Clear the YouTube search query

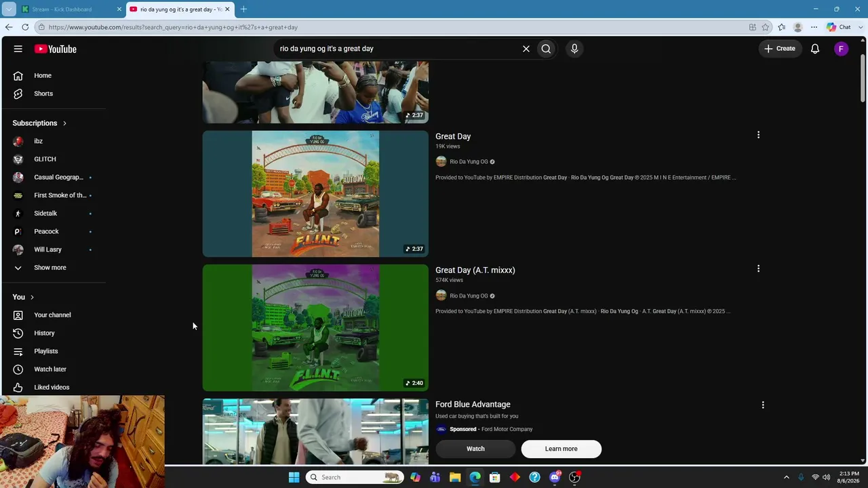click(526, 49)
